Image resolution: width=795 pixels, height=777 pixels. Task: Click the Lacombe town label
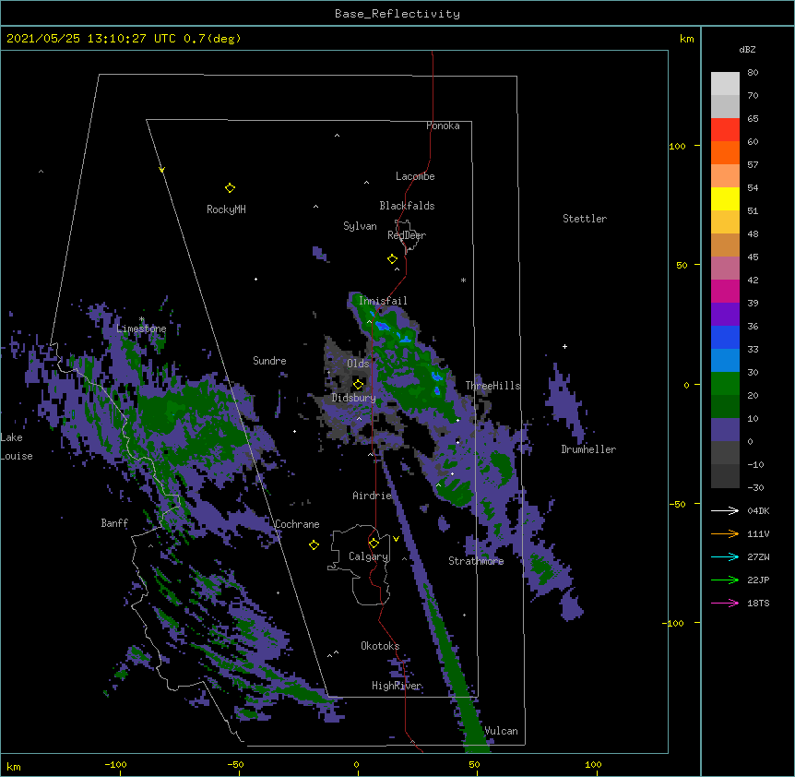(415, 176)
